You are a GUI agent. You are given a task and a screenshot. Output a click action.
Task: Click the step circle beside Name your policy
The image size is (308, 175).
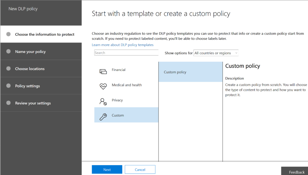pos(8,51)
